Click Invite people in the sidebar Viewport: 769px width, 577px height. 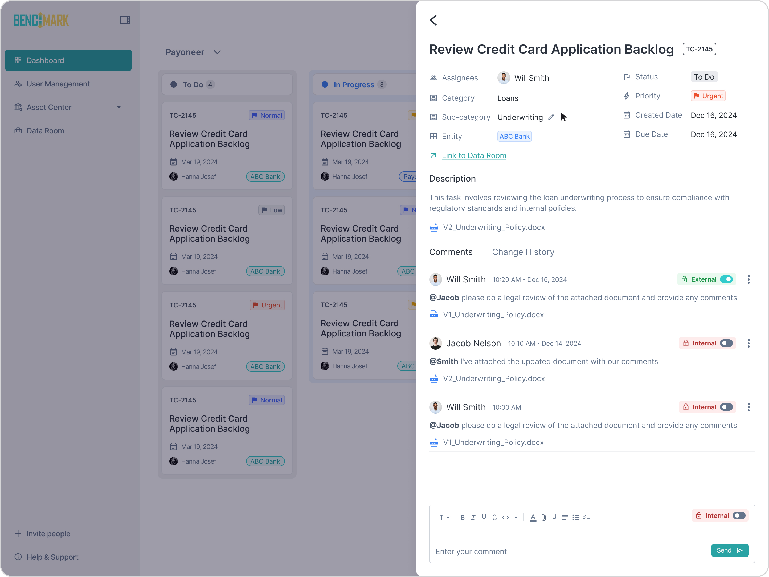coord(42,534)
